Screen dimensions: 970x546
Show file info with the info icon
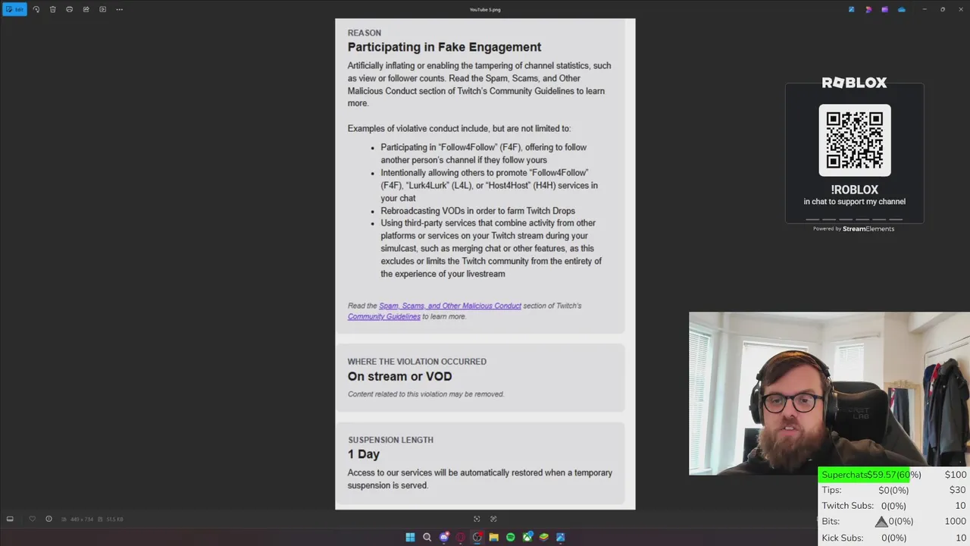click(48, 519)
